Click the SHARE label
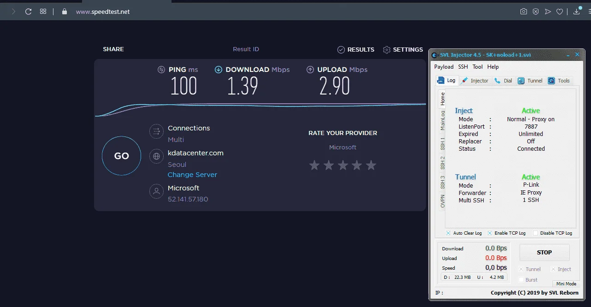This screenshot has height=307, width=591. [x=113, y=49]
